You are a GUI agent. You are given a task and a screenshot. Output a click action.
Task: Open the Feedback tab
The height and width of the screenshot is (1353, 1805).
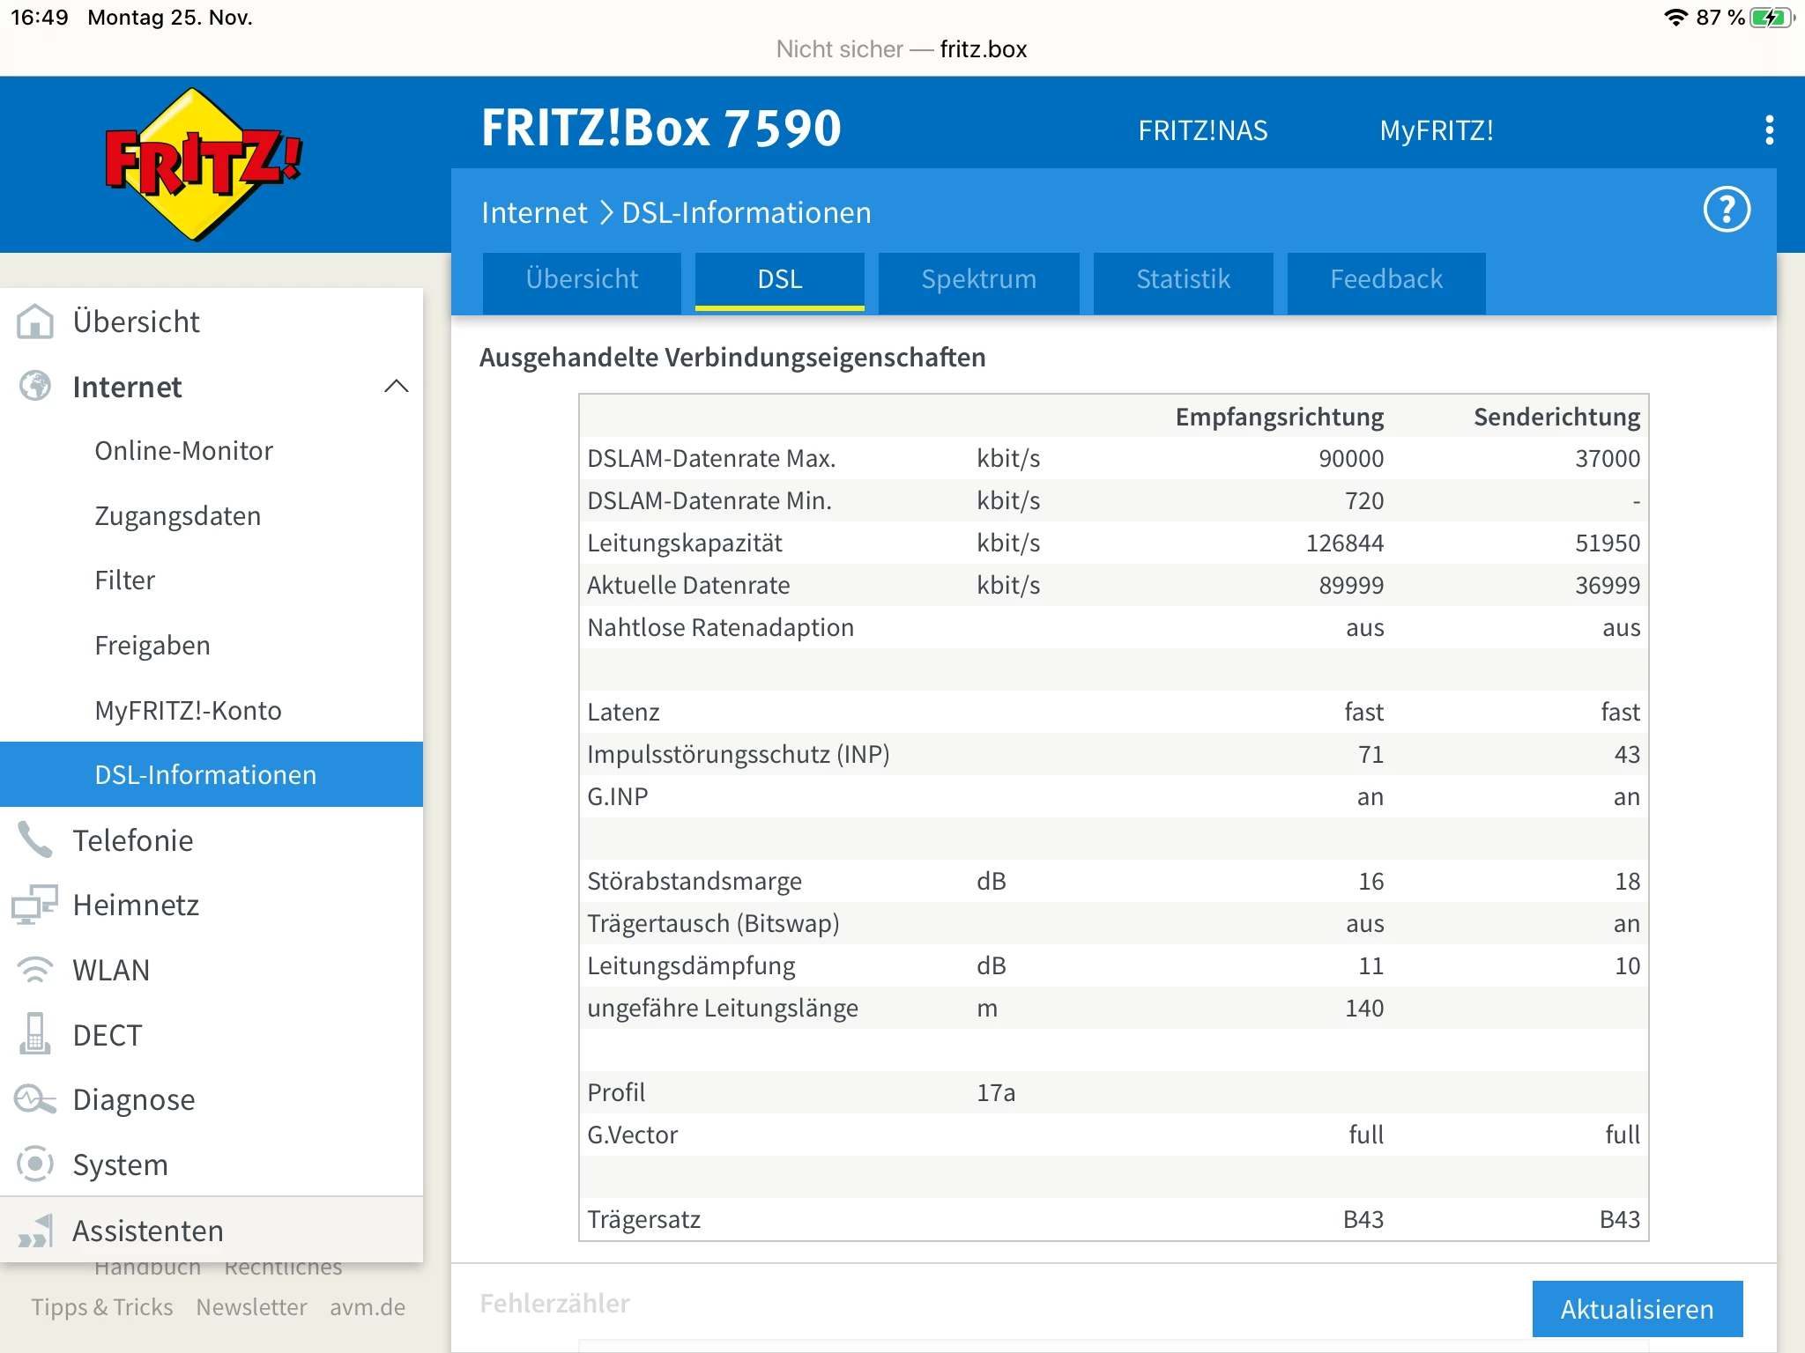[x=1385, y=280]
